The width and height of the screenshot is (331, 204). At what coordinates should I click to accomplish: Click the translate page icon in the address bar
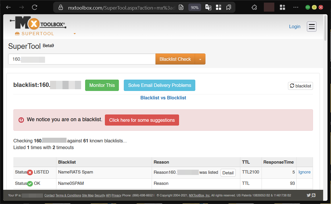[x=208, y=7]
